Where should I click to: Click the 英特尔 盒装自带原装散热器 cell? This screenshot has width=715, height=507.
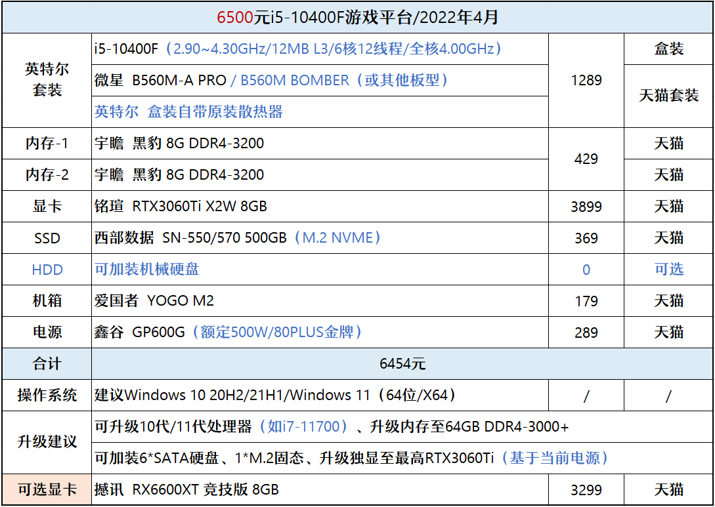[320, 112]
